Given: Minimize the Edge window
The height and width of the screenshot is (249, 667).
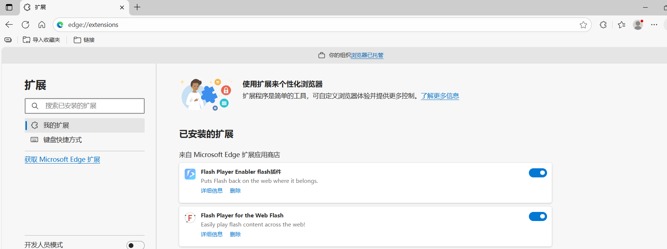Looking at the screenshot, I should coord(646,7).
